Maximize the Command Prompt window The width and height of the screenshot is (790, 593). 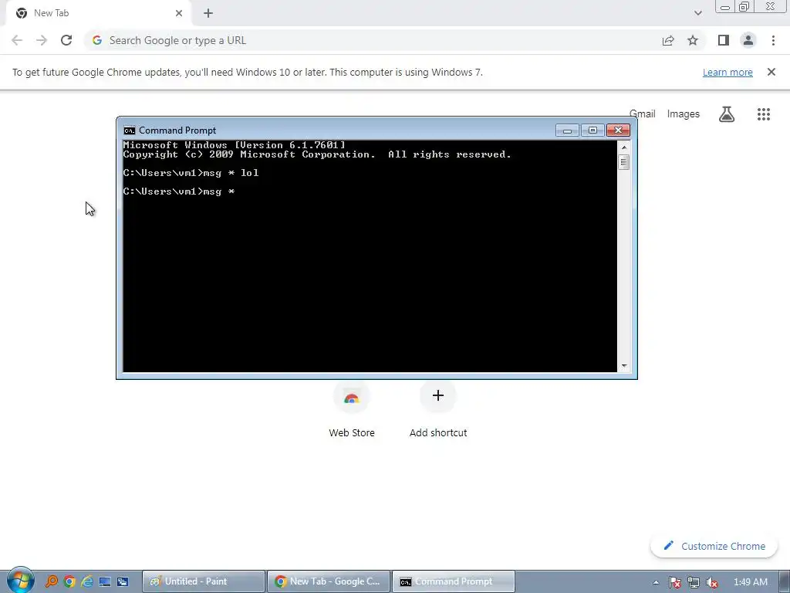pos(592,130)
